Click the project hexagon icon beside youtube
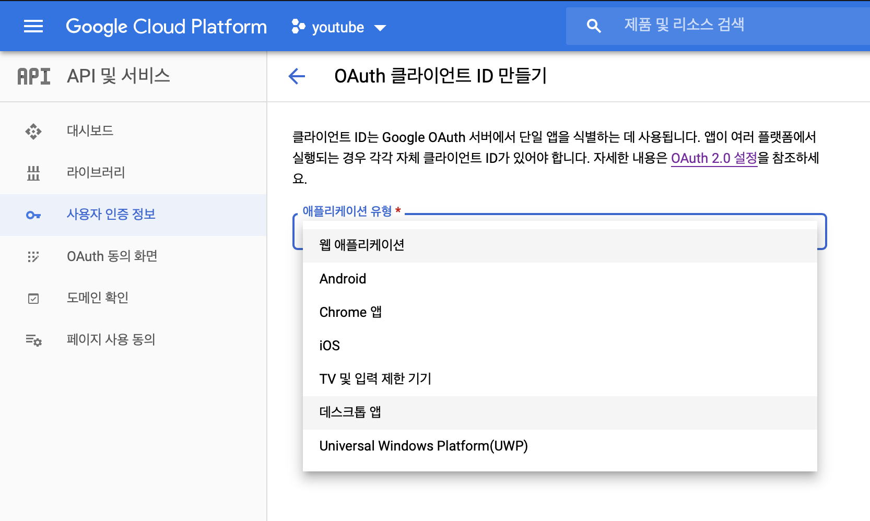870x521 pixels. coord(298,26)
